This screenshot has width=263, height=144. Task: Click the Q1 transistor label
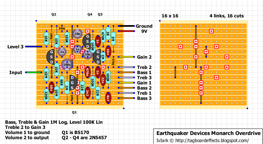click(x=74, y=112)
